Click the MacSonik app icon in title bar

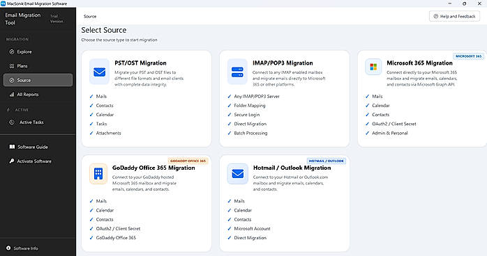point(3,3)
